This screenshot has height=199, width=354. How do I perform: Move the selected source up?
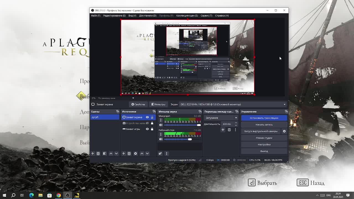142,153
